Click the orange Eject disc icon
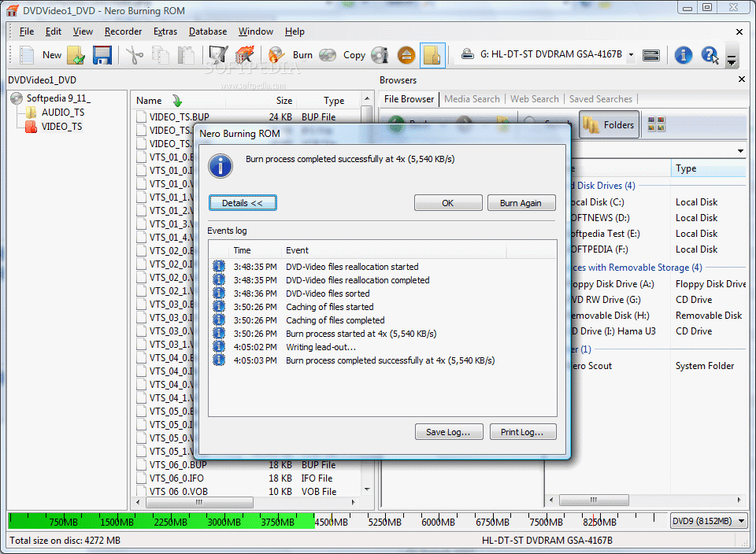This screenshot has height=554, width=756. coord(406,55)
